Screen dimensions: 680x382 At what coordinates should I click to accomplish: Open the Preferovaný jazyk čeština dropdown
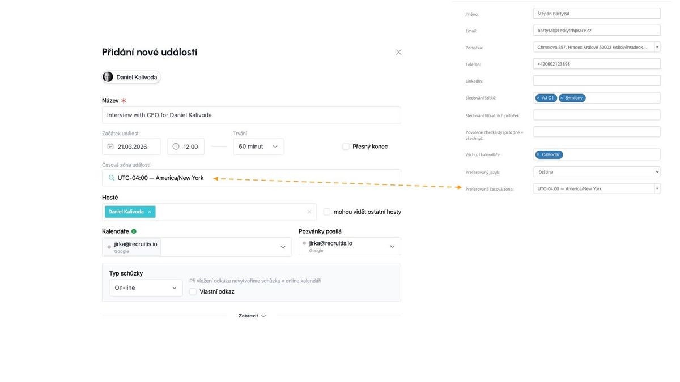[596, 171]
